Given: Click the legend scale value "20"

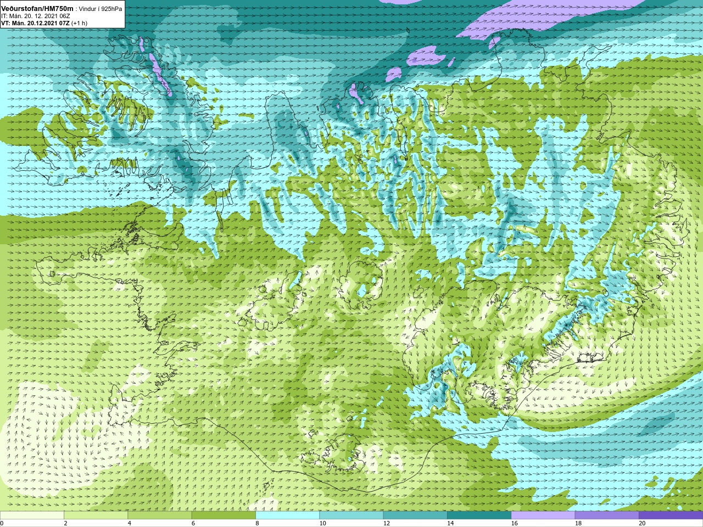Looking at the screenshot, I should 642,523.
